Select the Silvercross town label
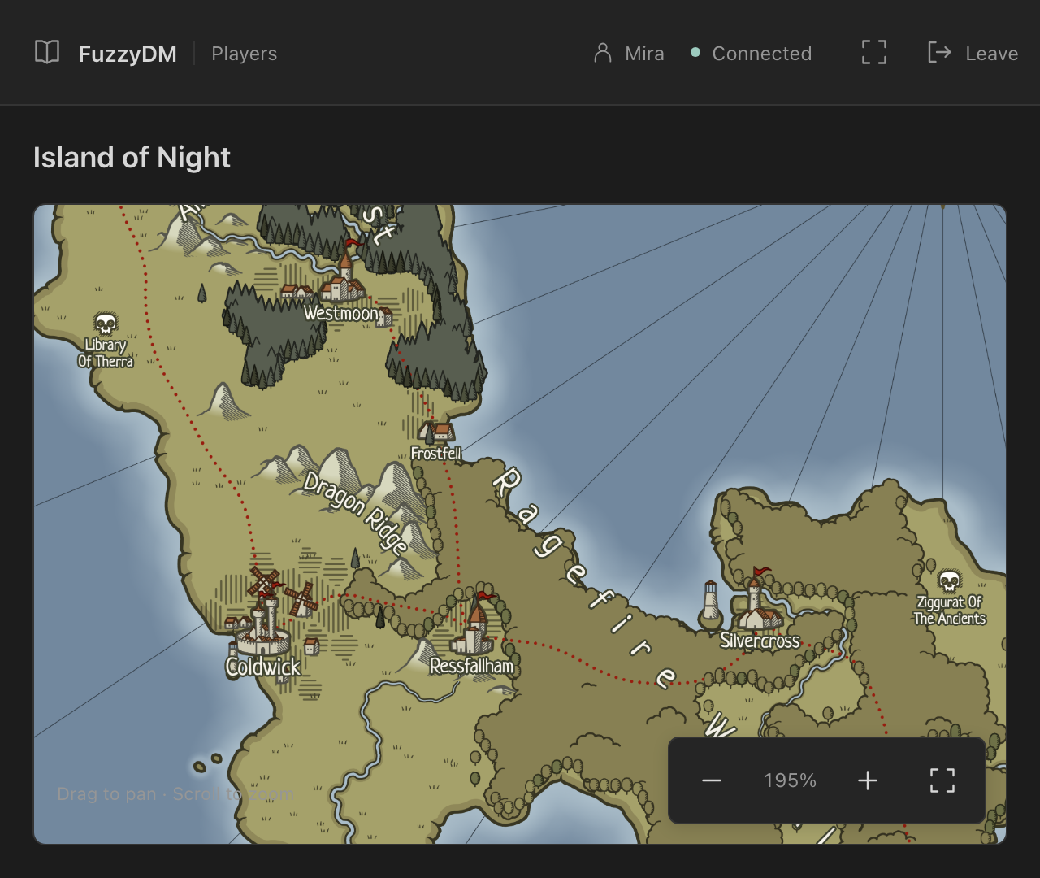 [760, 641]
